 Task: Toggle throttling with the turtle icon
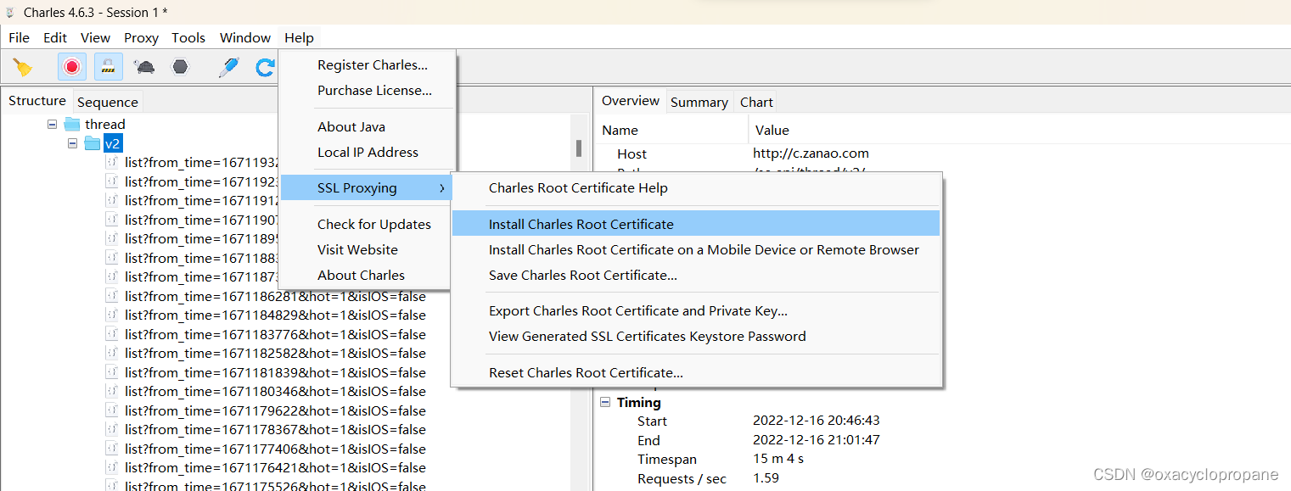click(x=144, y=67)
